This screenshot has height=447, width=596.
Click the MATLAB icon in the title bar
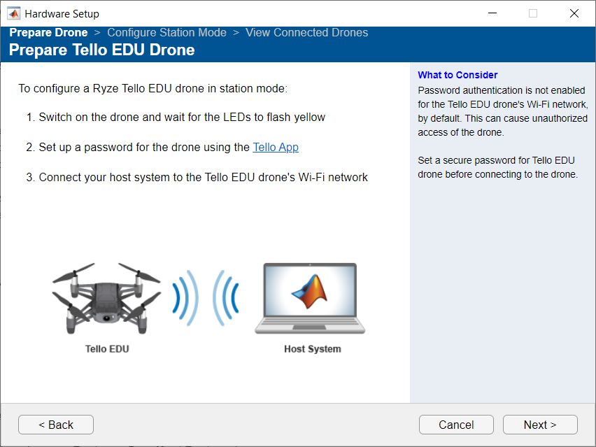[x=13, y=13]
